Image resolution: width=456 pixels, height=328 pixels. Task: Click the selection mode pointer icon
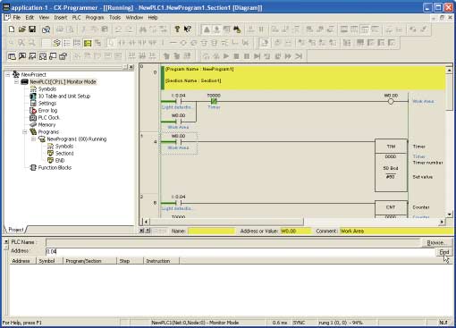111,43
